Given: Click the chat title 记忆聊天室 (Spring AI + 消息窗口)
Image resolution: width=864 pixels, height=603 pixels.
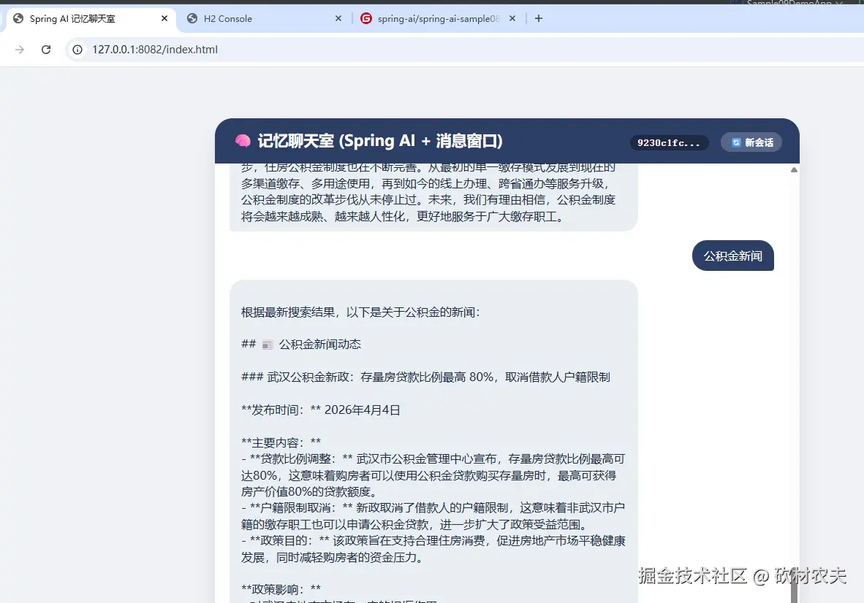Looking at the screenshot, I should (x=380, y=142).
